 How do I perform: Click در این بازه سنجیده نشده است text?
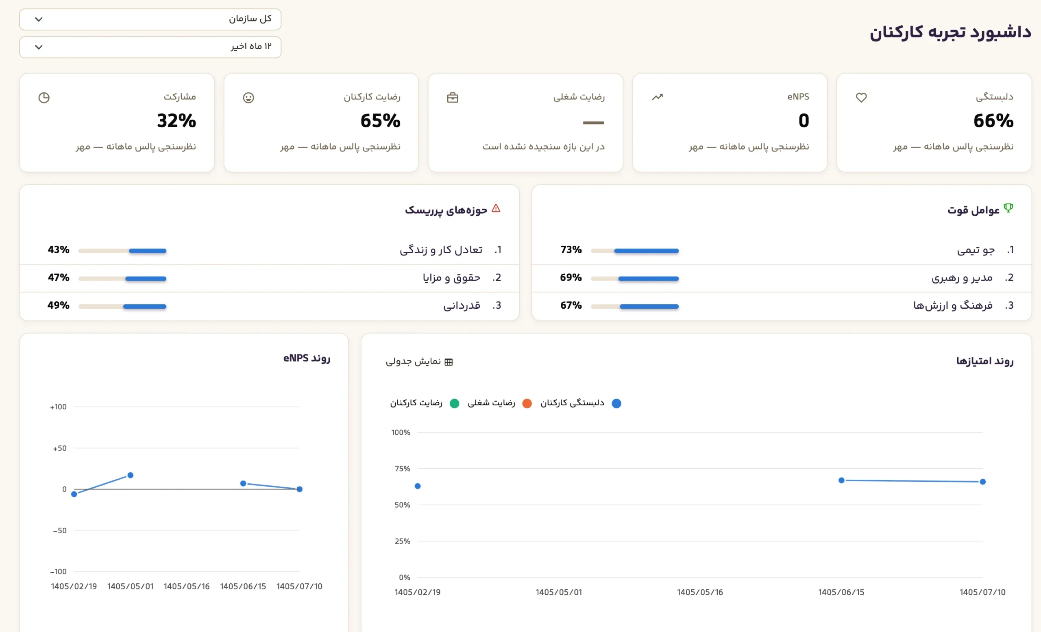(x=543, y=146)
